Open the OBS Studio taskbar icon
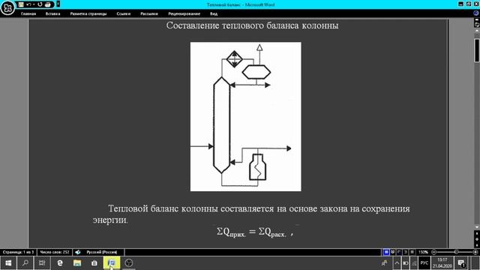 pyautogui.click(x=129, y=263)
